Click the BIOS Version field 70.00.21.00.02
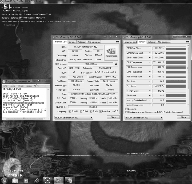This screenshot has width=192, height=184. (x=91, y=64)
